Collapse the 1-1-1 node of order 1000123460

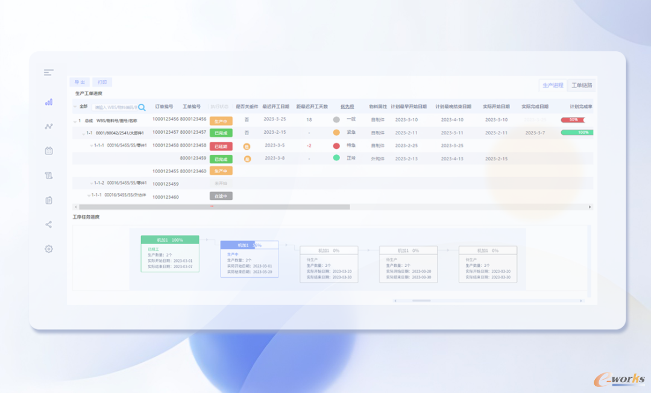click(x=89, y=195)
